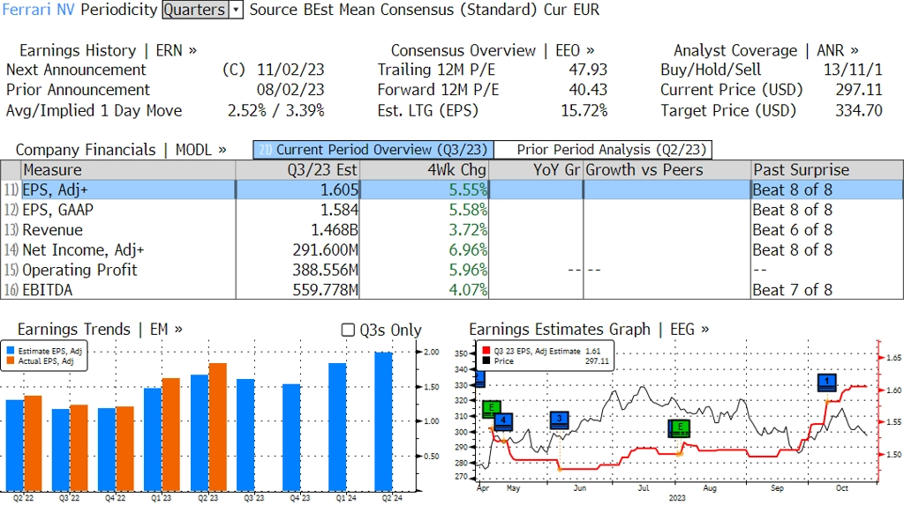
Task: Click the 6.96% four-week change value
Action: click(468, 250)
